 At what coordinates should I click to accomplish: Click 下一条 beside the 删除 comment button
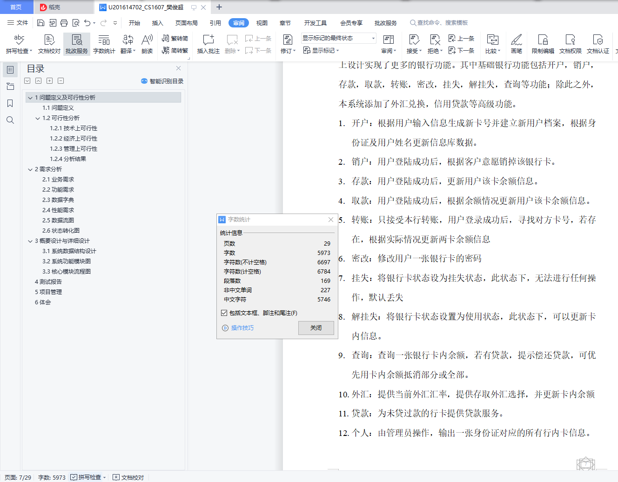tap(258, 51)
